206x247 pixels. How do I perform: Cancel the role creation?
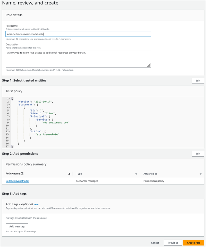tap(155, 242)
